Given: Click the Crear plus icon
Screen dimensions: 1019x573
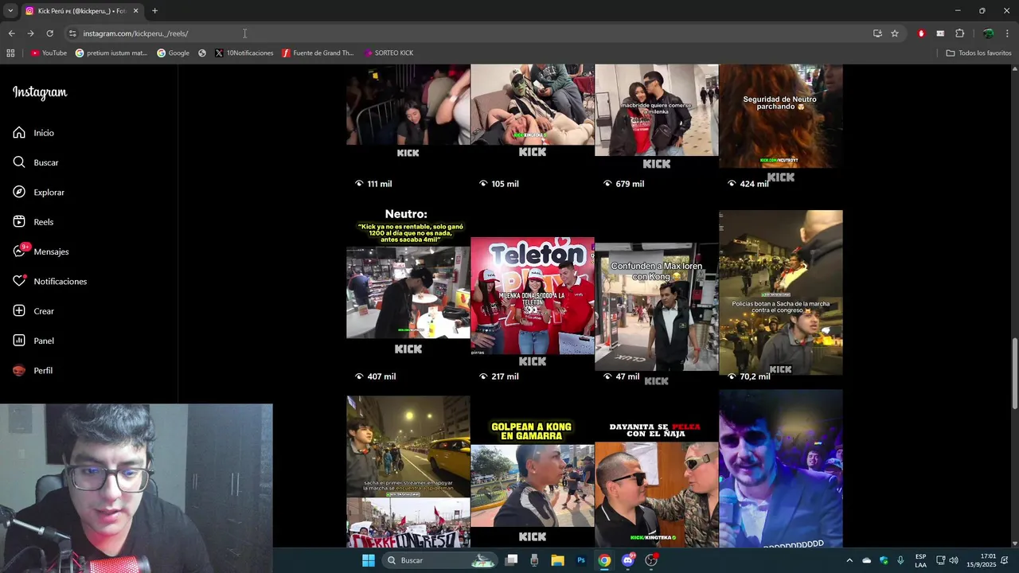Looking at the screenshot, I should 19,310.
